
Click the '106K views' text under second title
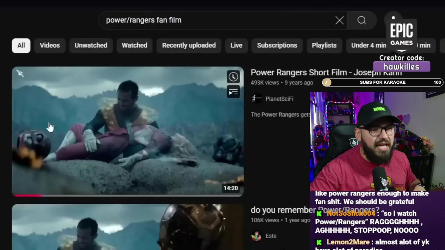click(265, 220)
